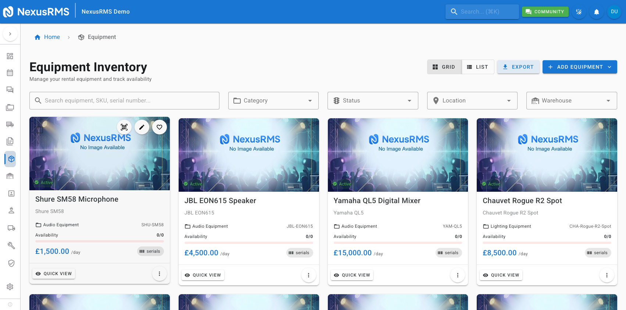Click availability bar on Chauvet Rogue R2 Spot
The image size is (626, 310).
547,243
